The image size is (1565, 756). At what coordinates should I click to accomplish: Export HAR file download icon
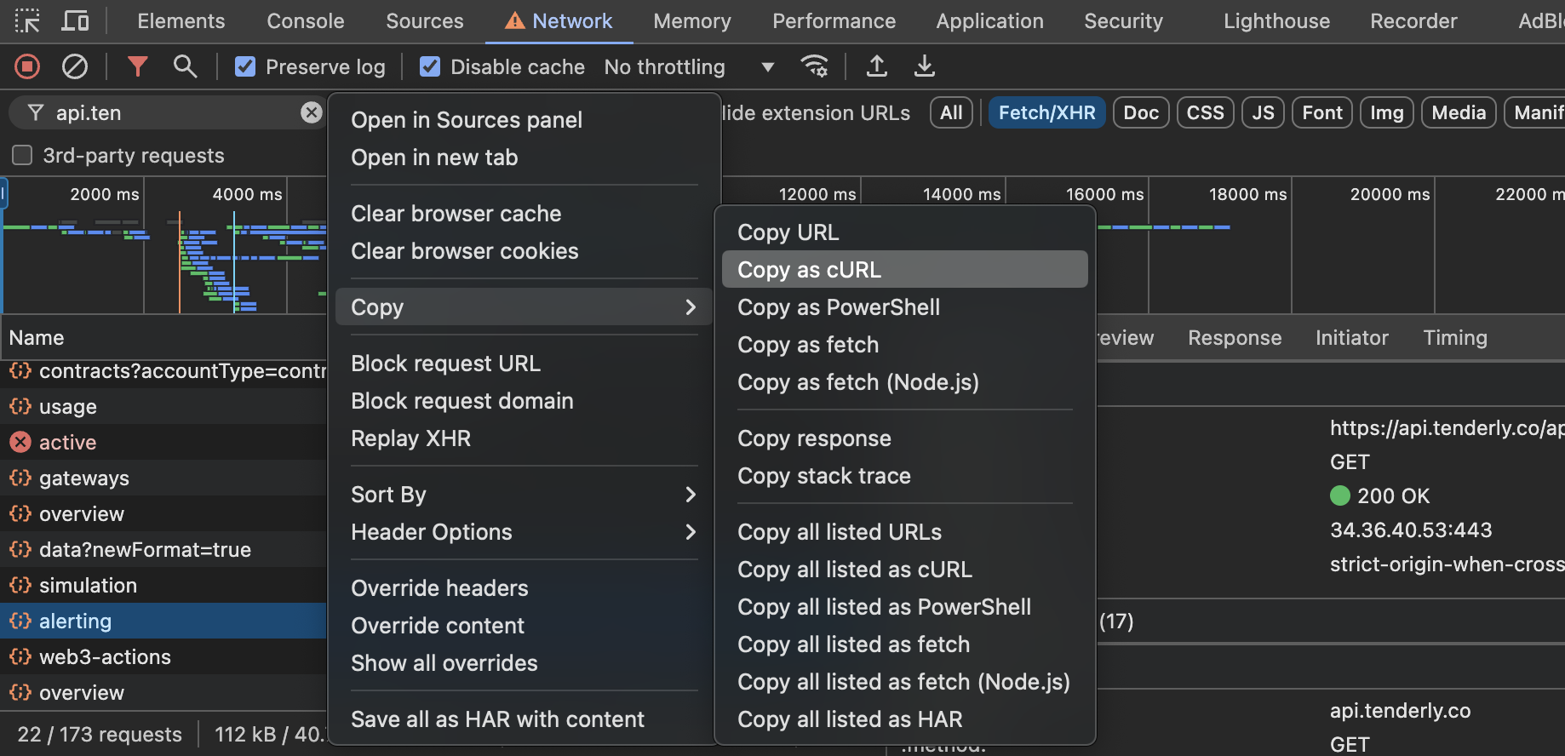(924, 66)
